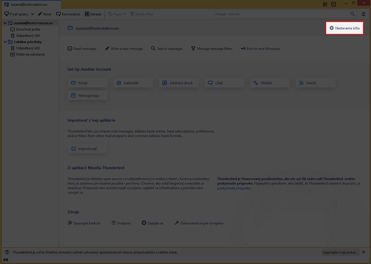Image resolution: width=371 pixels, height=264 pixels.
Task: Open the Adresár address book
Action: [x=93, y=14]
